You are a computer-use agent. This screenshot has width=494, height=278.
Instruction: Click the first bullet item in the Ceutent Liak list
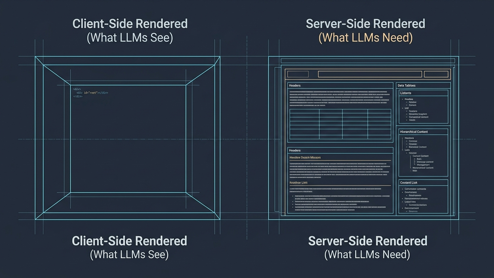click(x=415, y=189)
